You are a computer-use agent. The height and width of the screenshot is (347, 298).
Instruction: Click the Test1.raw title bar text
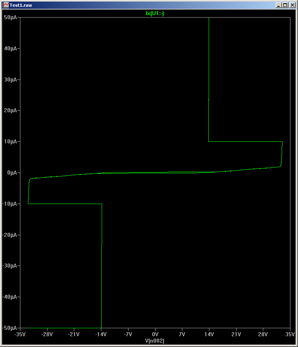point(21,5)
